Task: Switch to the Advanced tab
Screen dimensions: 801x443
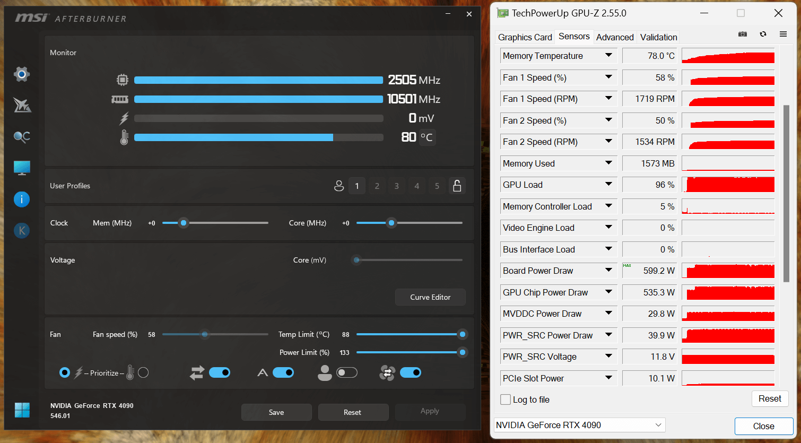Action: [x=615, y=37]
